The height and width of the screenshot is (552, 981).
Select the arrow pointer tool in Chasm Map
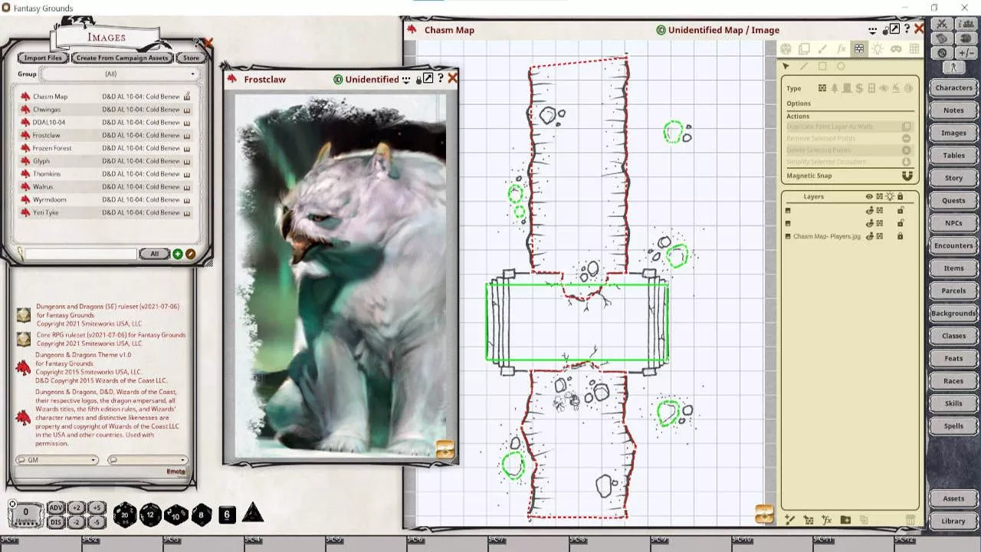(x=786, y=67)
